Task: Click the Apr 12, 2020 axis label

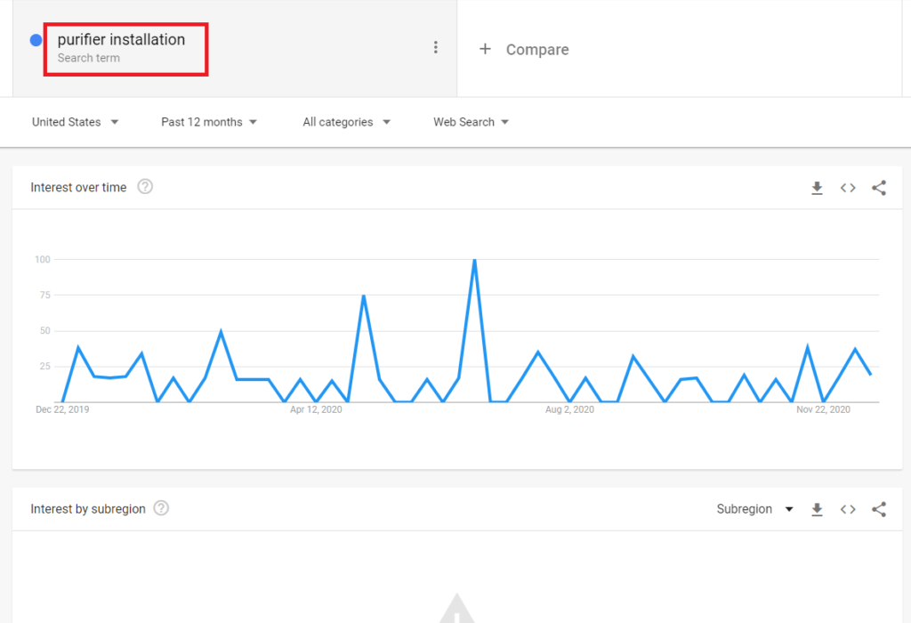Action: pyautogui.click(x=316, y=410)
